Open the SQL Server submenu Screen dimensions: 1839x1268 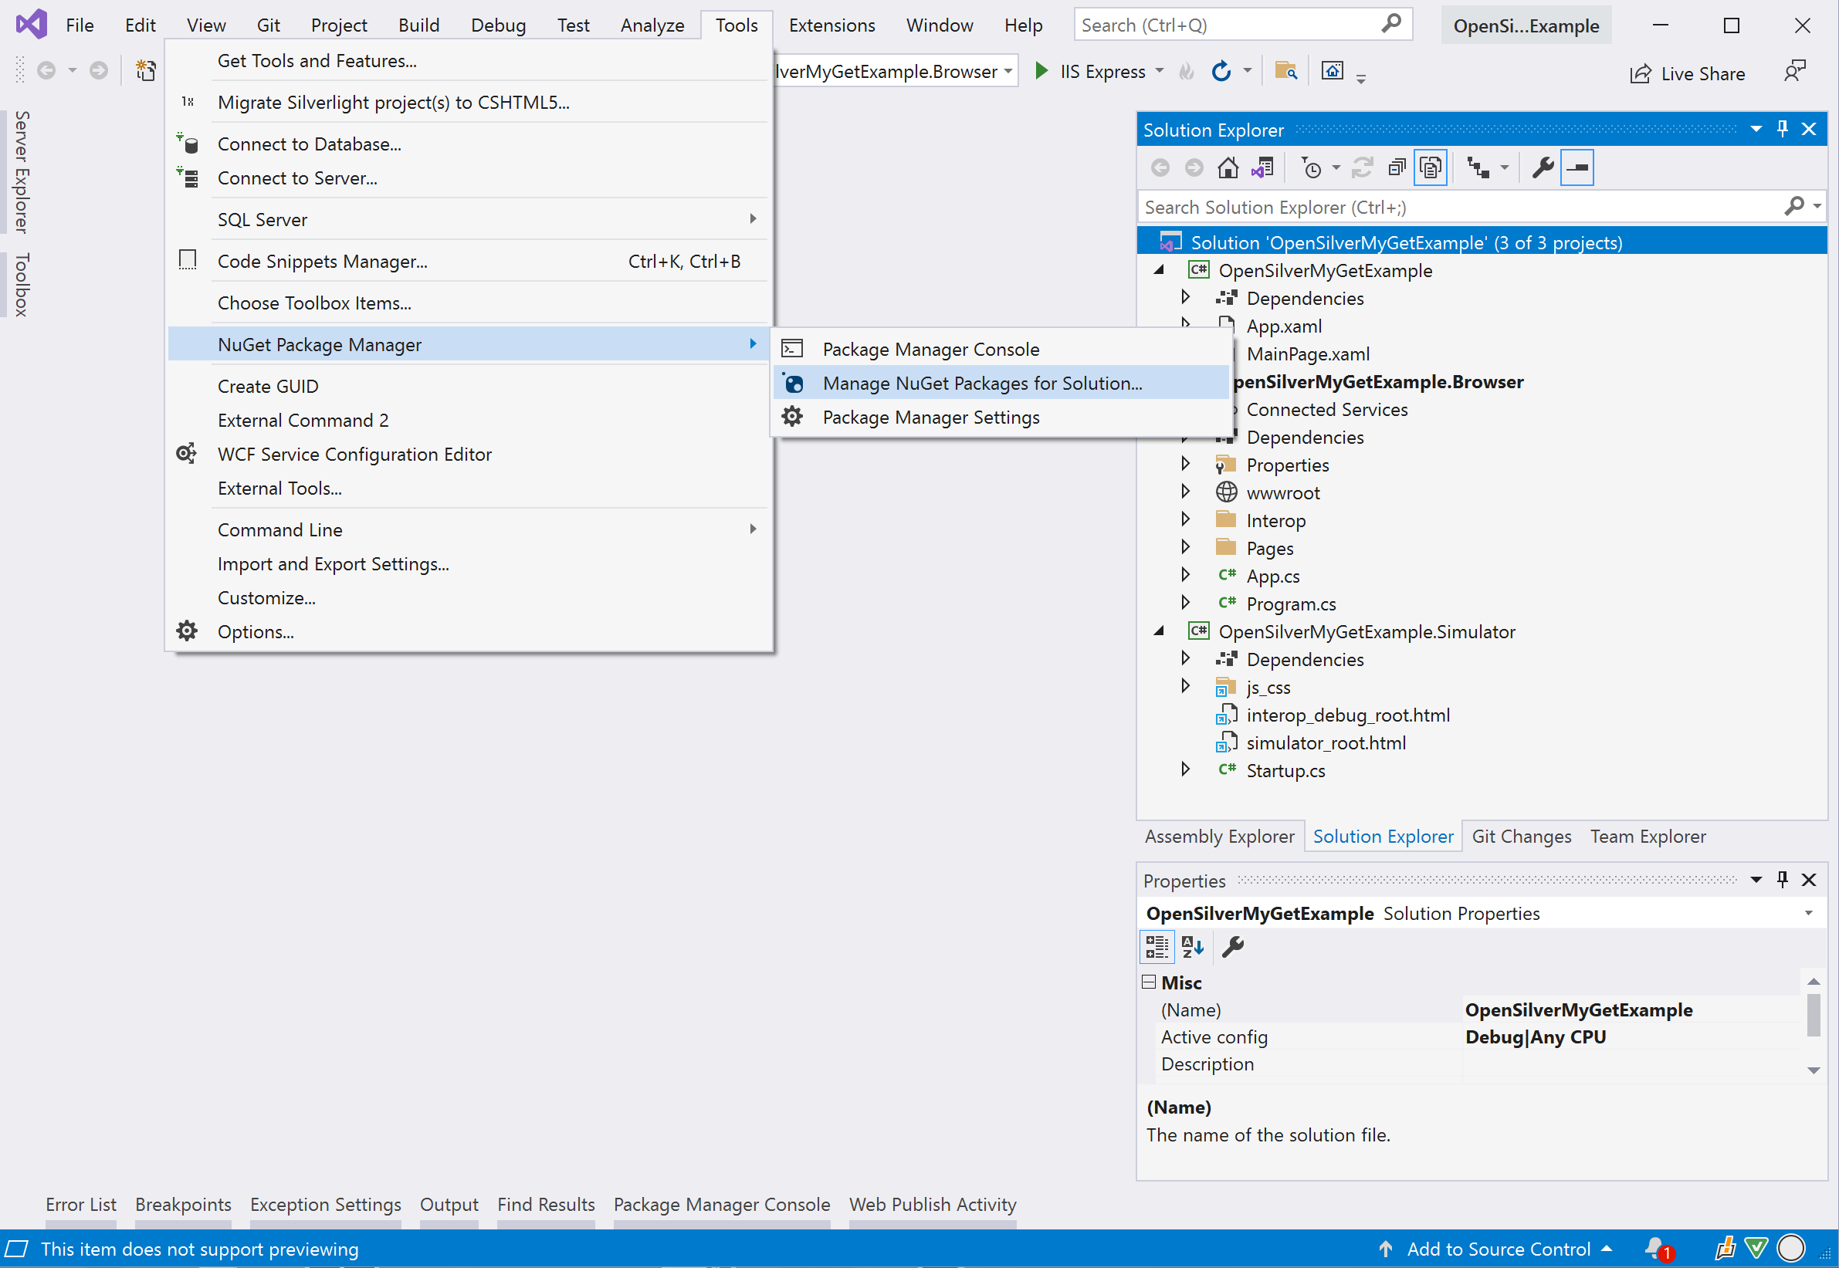(x=469, y=219)
